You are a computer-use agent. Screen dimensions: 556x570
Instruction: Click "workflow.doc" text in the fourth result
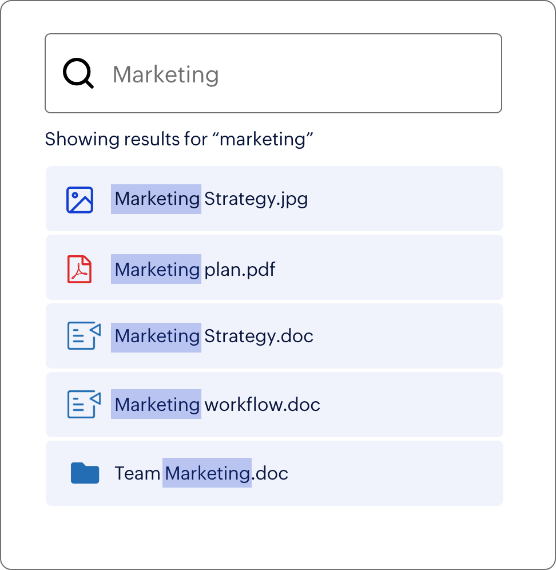tap(262, 405)
